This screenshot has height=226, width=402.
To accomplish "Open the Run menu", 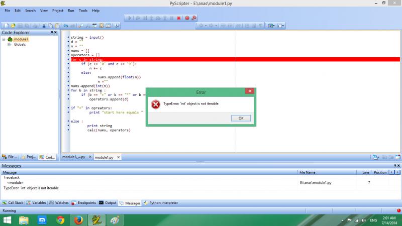I will 71,11.
